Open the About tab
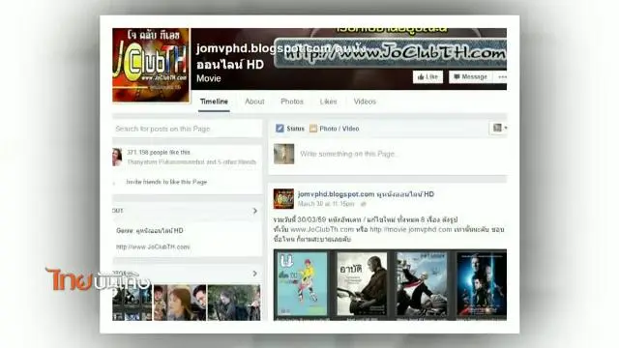The width and height of the screenshot is (619, 348). [x=254, y=101]
